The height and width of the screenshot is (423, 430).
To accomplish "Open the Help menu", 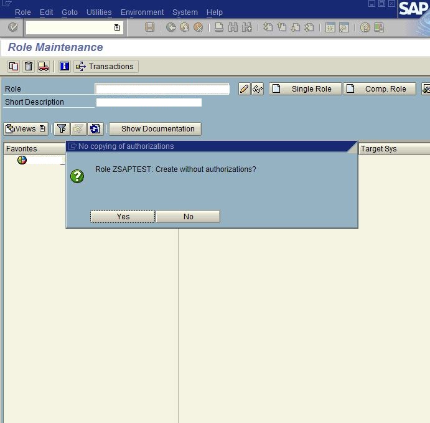I will pyautogui.click(x=215, y=12).
